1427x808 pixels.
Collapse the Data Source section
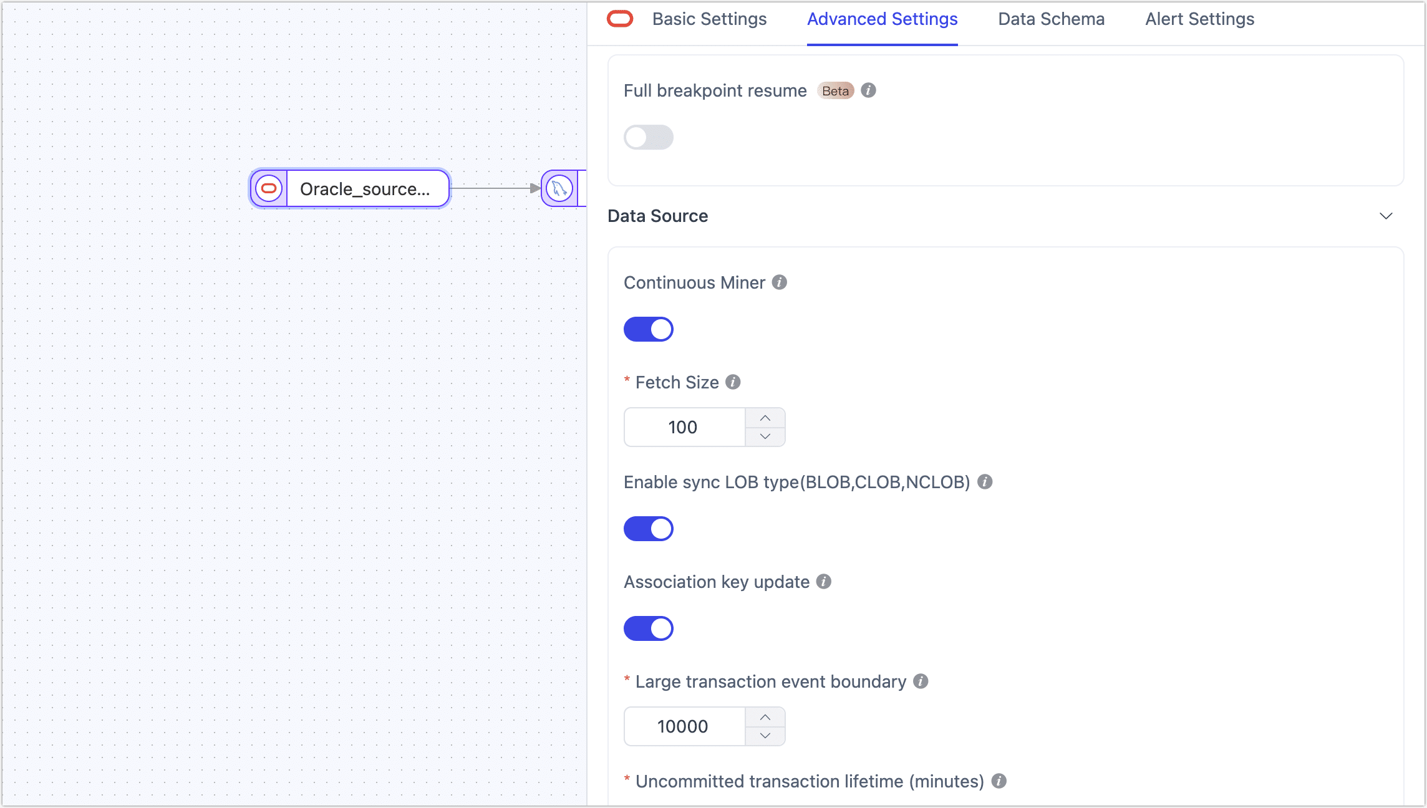click(x=1386, y=216)
